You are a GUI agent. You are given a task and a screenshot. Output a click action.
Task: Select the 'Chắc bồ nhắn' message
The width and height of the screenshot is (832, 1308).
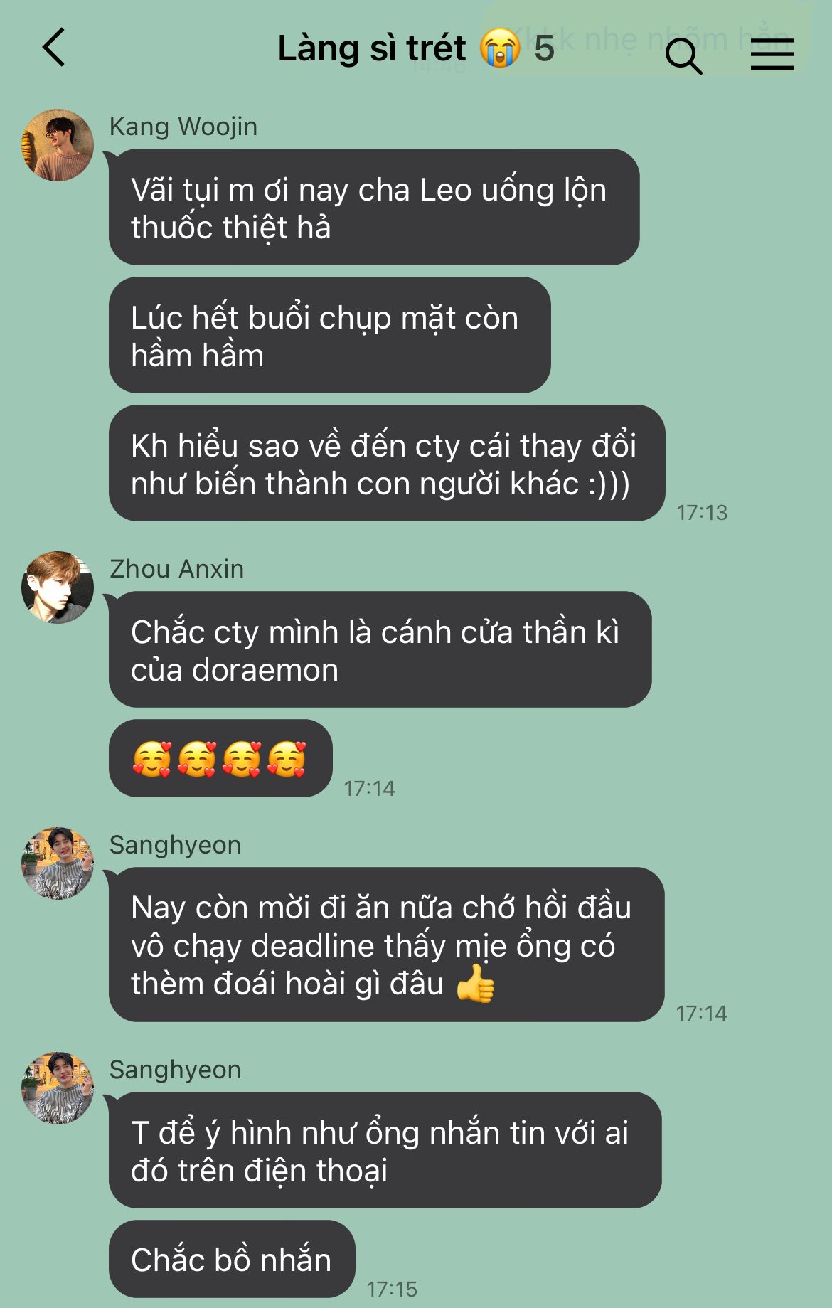(x=232, y=1259)
